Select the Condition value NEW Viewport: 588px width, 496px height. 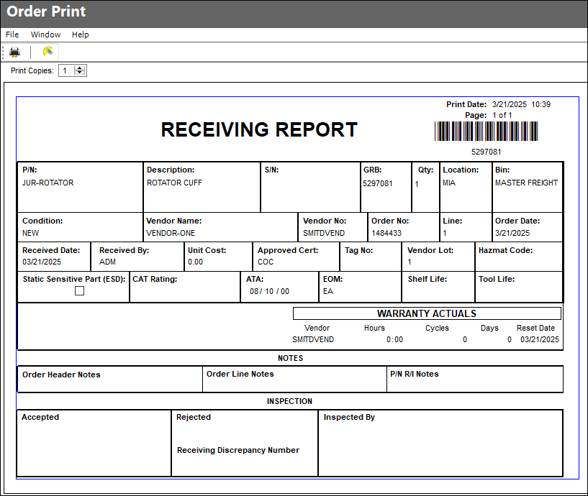(30, 233)
